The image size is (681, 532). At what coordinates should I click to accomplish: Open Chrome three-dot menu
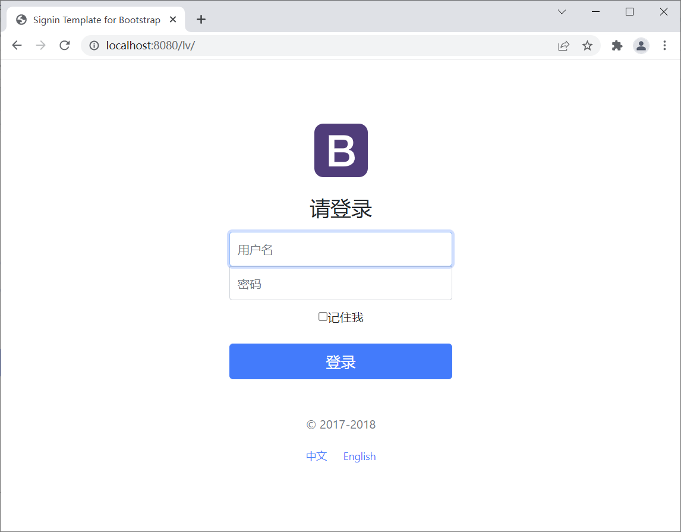point(664,46)
